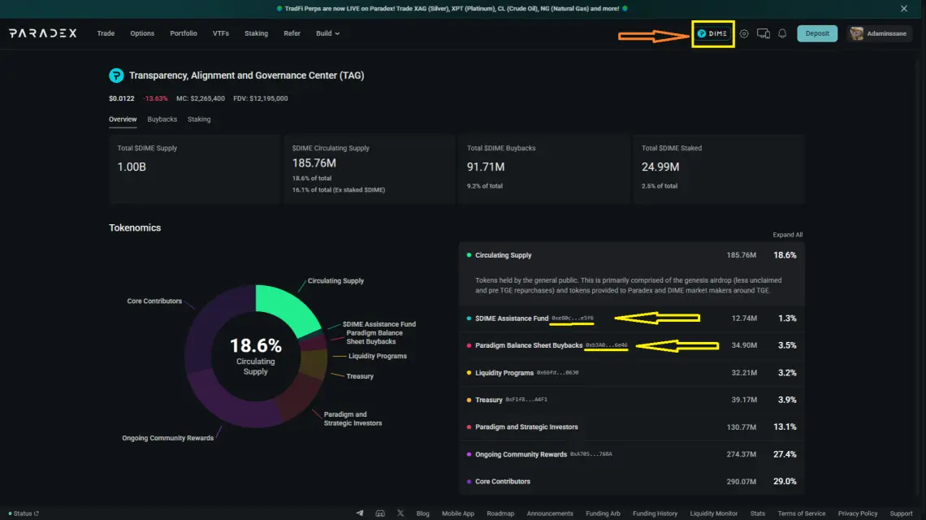Viewport: 926px width, 520px height.
Task: Click the device display icon
Action: (763, 33)
